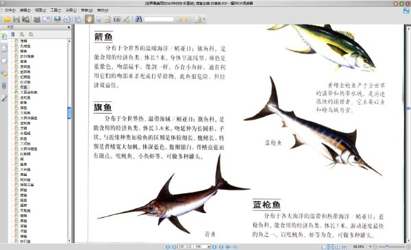The width and height of the screenshot is (411, 250).
Task: Open the menu left of 帮助 (Help)
Action: [87, 10]
